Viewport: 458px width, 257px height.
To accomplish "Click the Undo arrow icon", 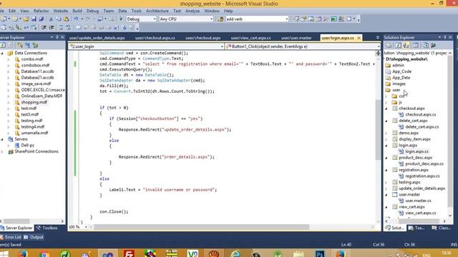I will click(76, 19).
